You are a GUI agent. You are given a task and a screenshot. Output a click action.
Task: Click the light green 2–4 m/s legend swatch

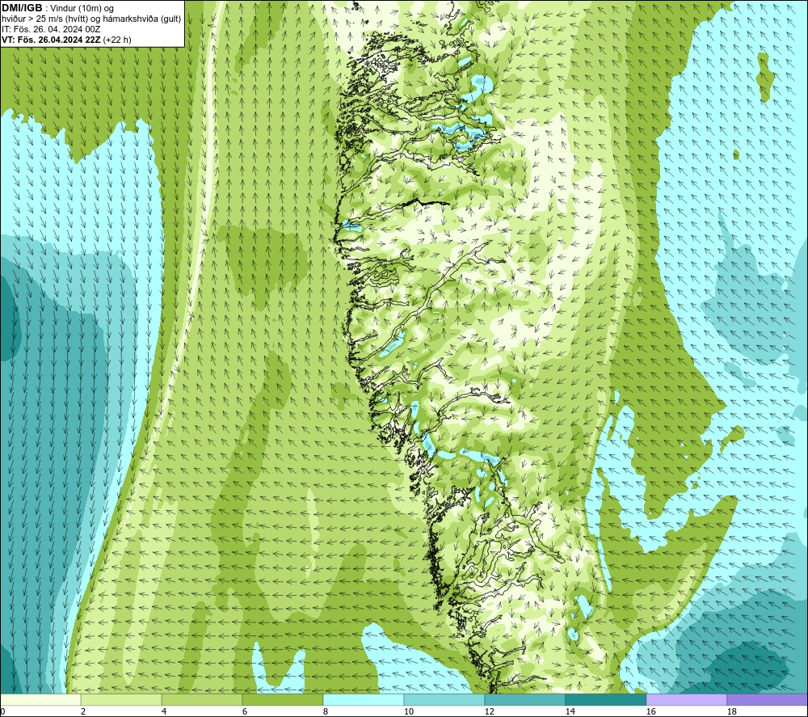click(x=121, y=699)
